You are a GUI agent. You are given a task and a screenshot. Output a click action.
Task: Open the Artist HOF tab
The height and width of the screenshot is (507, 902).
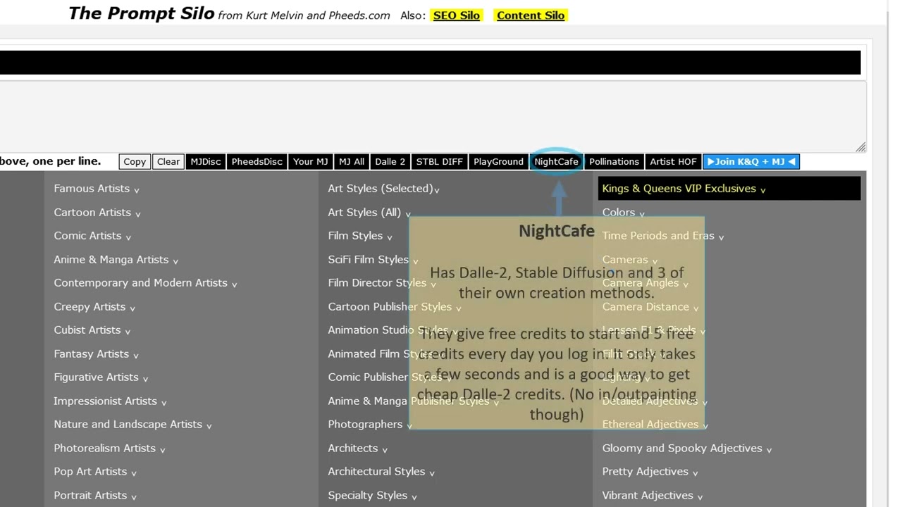tap(673, 162)
